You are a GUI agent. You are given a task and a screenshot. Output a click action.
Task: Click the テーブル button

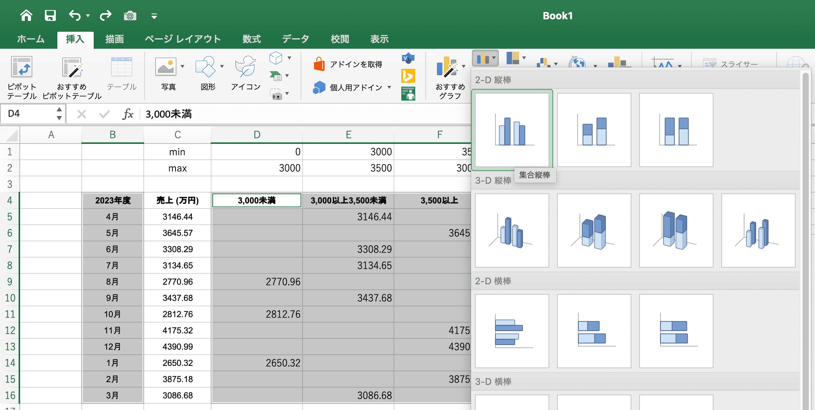(x=122, y=73)
